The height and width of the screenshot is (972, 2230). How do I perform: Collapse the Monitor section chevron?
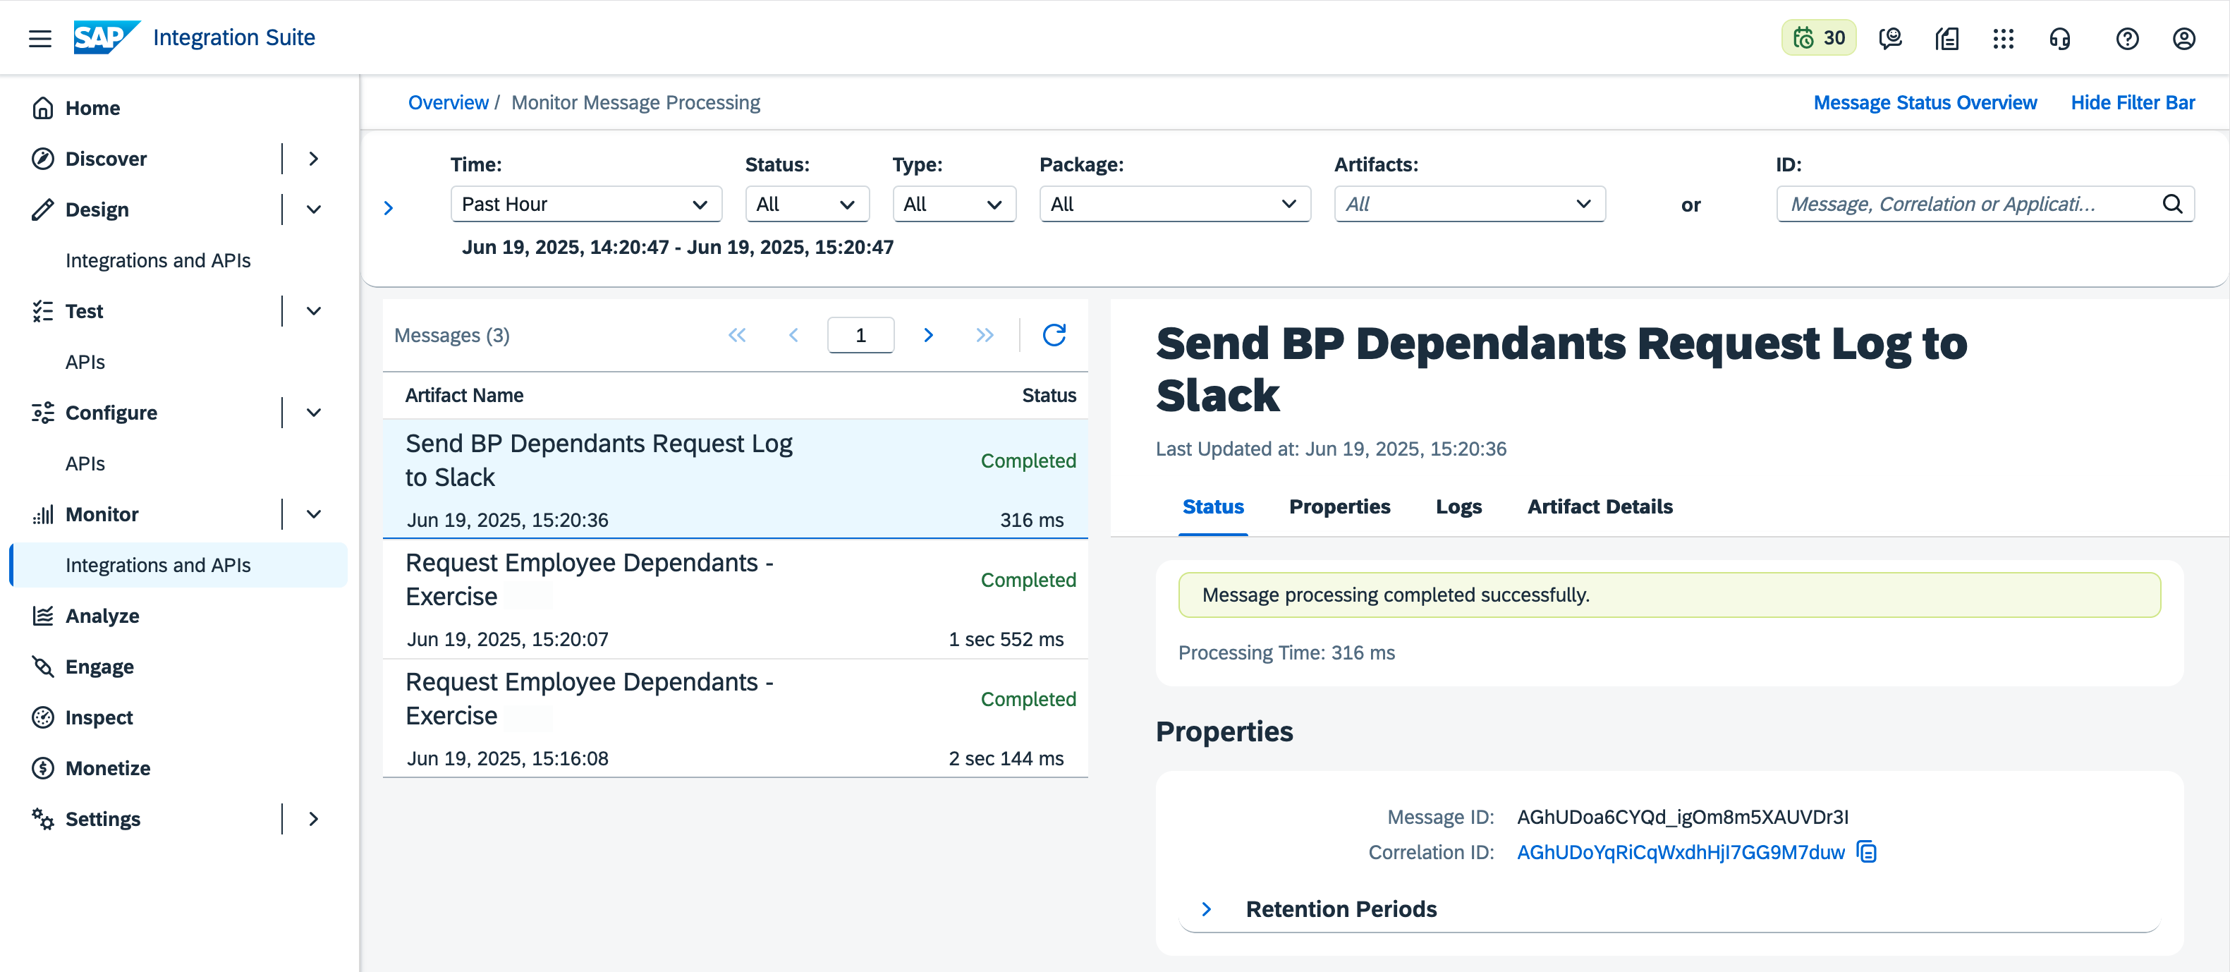click(315, 514)
